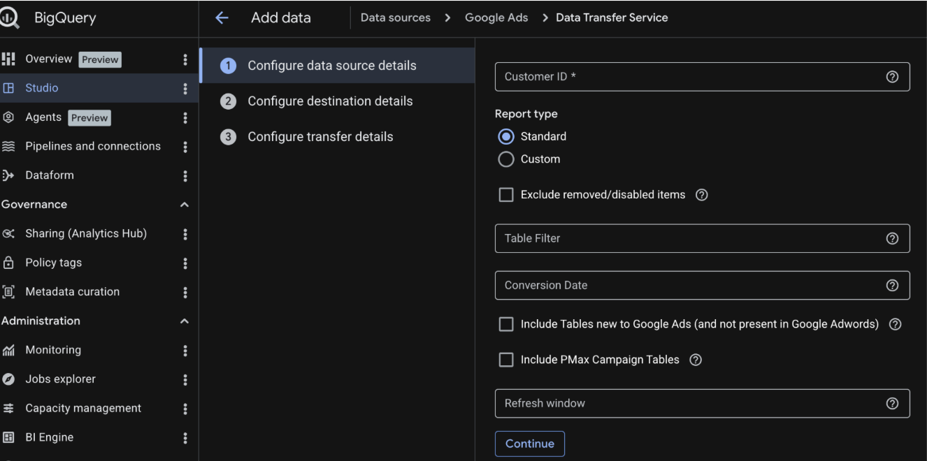The width and height of the screenshot is (927, 461).
Task: Click the Monitoring chart icon
Action: tap(8, 350)
